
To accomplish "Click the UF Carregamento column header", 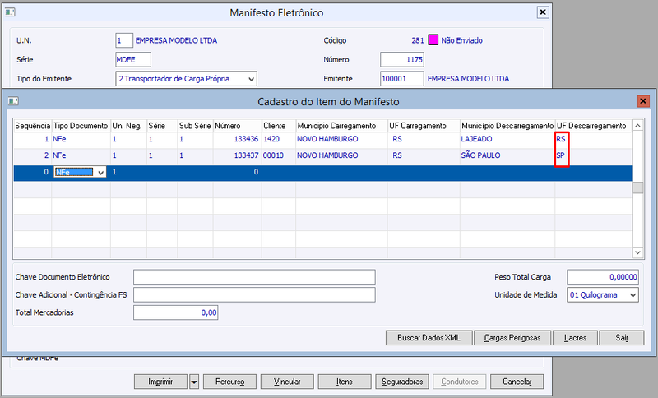I will click(424, 126).
